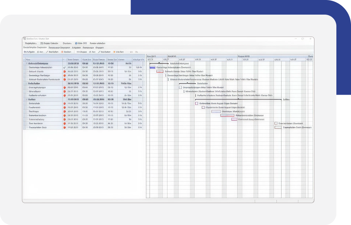The height and width of the screenshot is (225, 351).
Task: Collapse the second bold summary group row
Action: tap(27, 84)
